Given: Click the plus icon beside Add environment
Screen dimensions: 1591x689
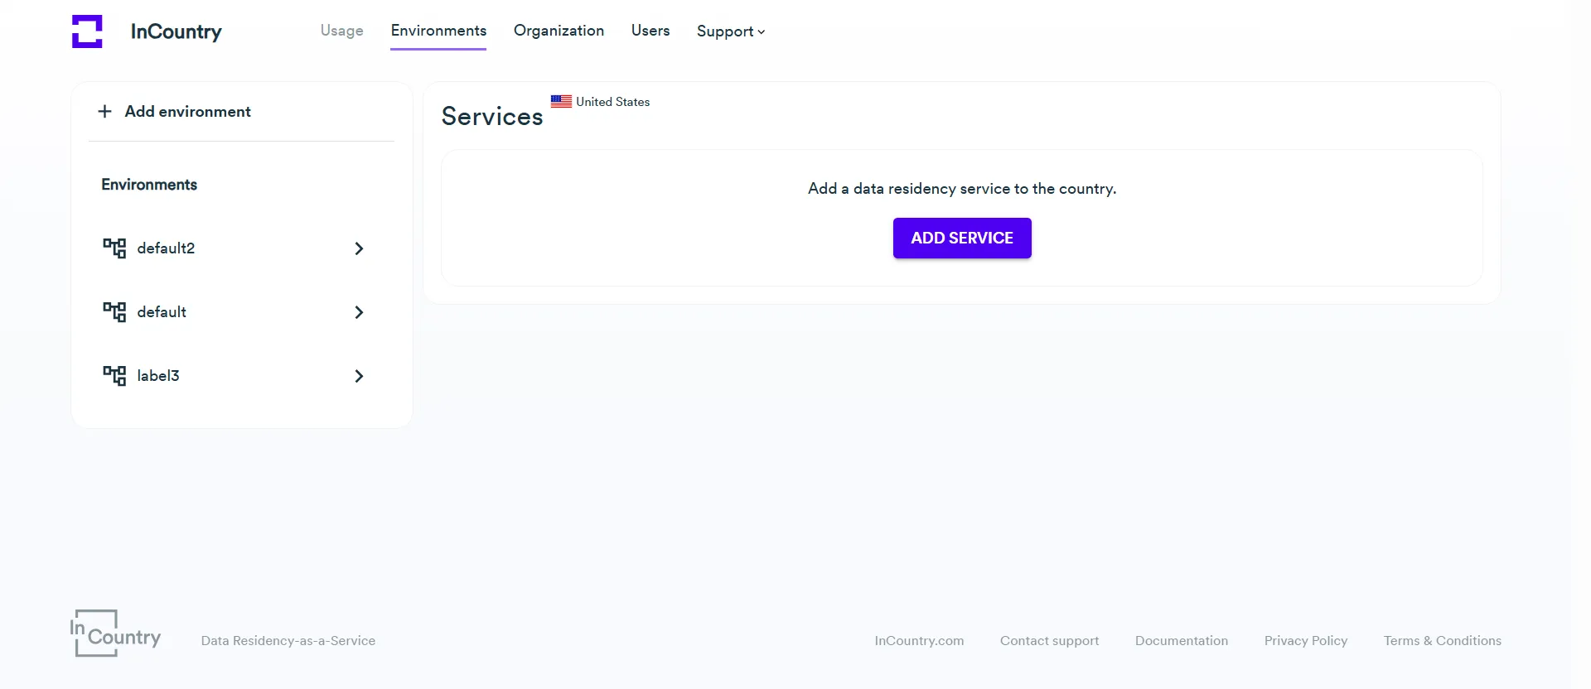Looking at the screenshot, I should point(104,111).
